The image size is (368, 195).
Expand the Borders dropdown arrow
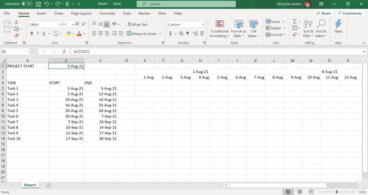tap(62, 34)
